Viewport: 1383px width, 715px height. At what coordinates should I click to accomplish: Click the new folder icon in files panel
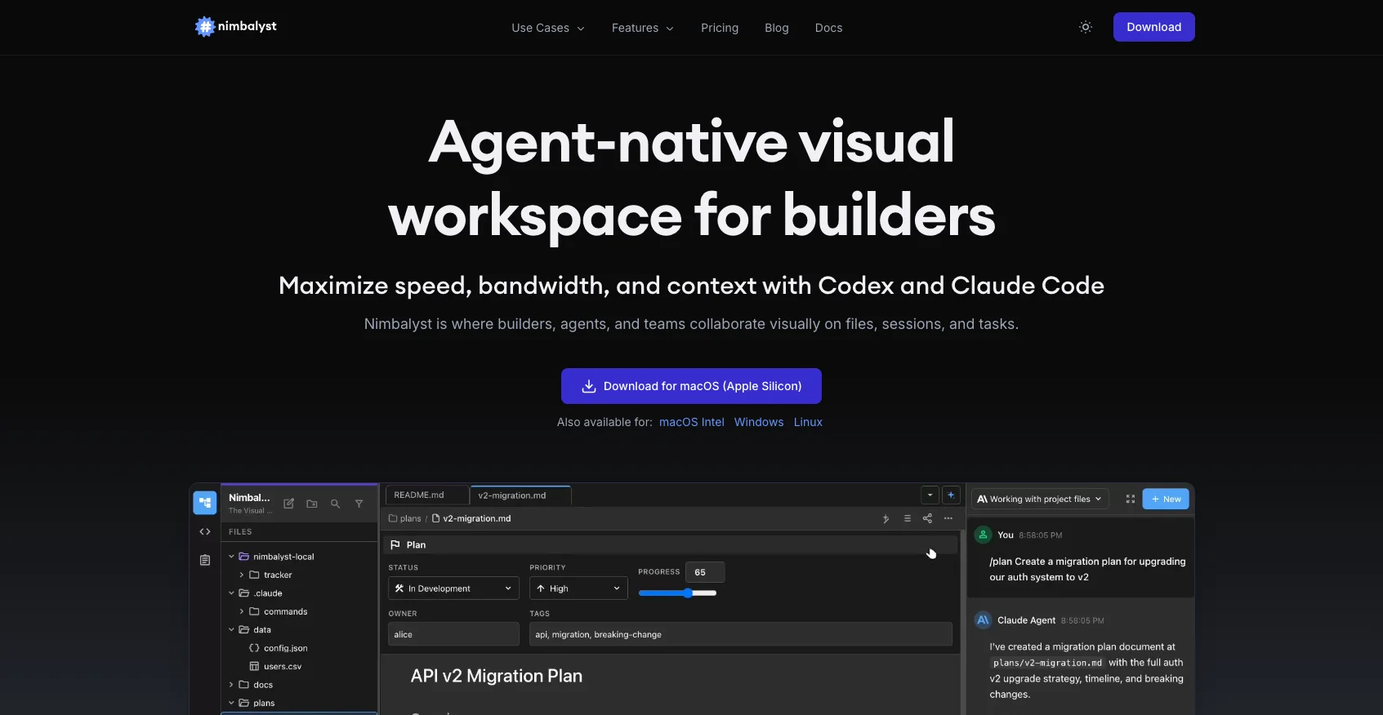tap(312, 504)
